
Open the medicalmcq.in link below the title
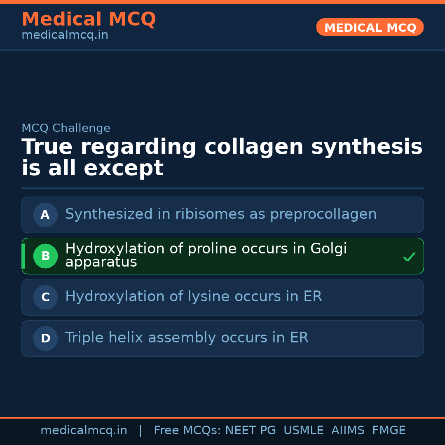[x=65, y=35]
